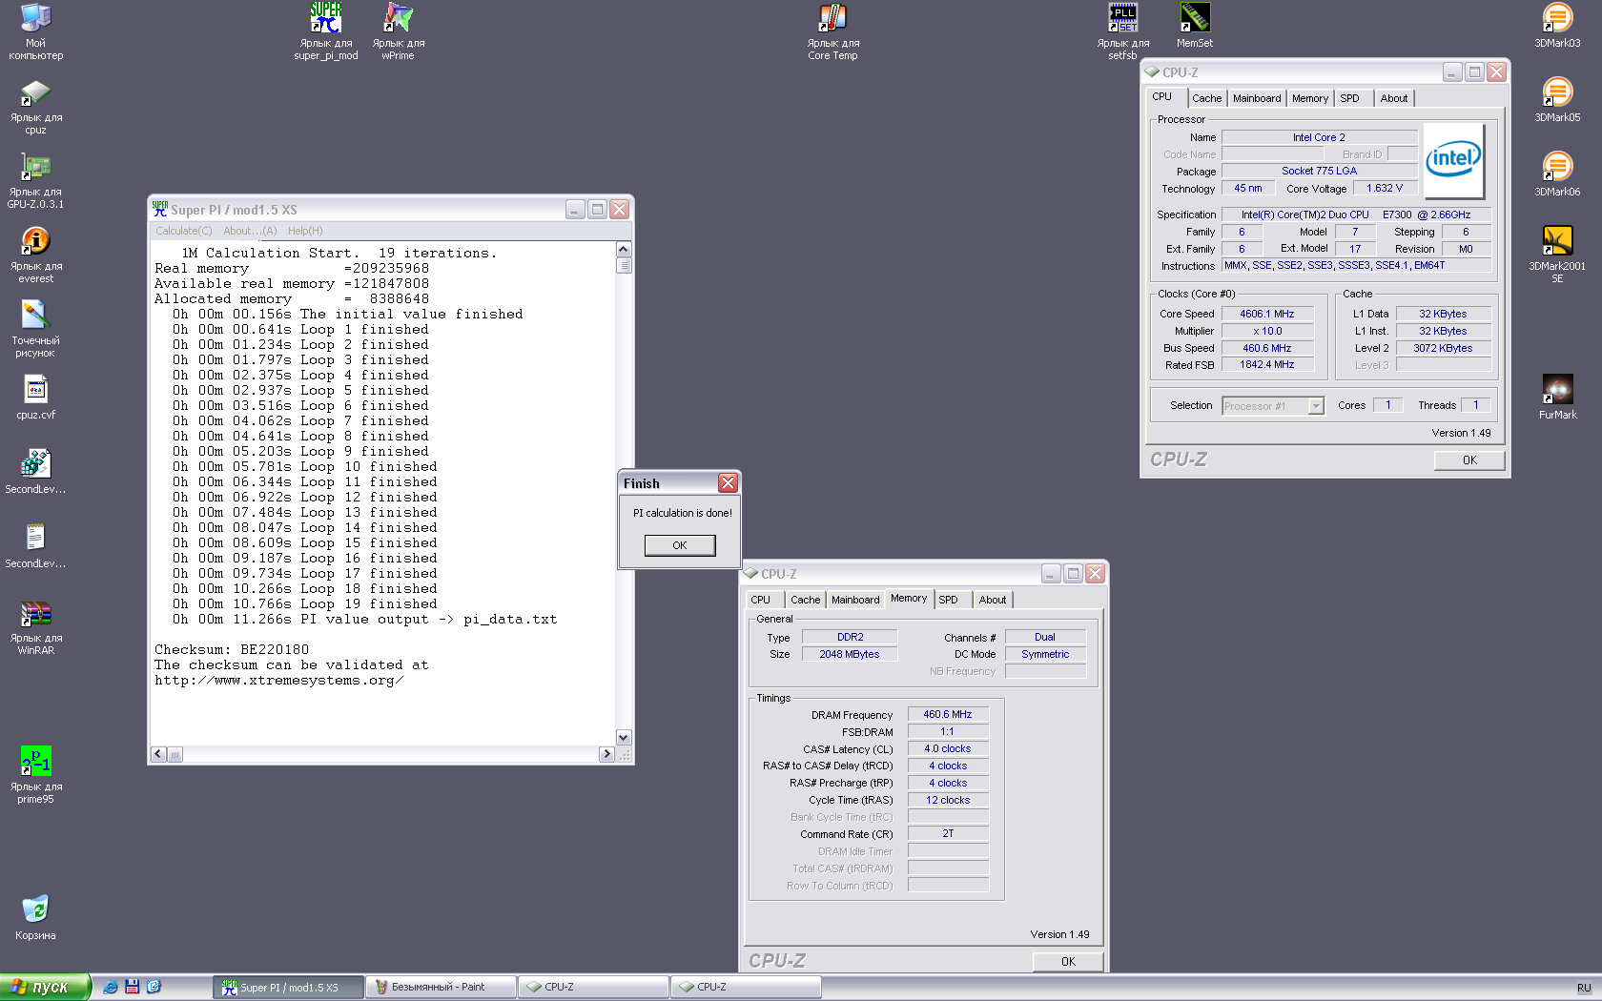Open the cpuz.cvf file icon
The height and width of the screenshot is (1001, 1602).
(x=35, y=398)
